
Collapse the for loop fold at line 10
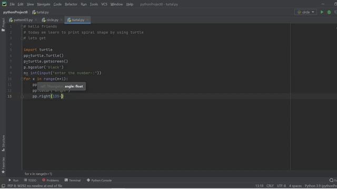pyautogui.click(x=22, y=79)
